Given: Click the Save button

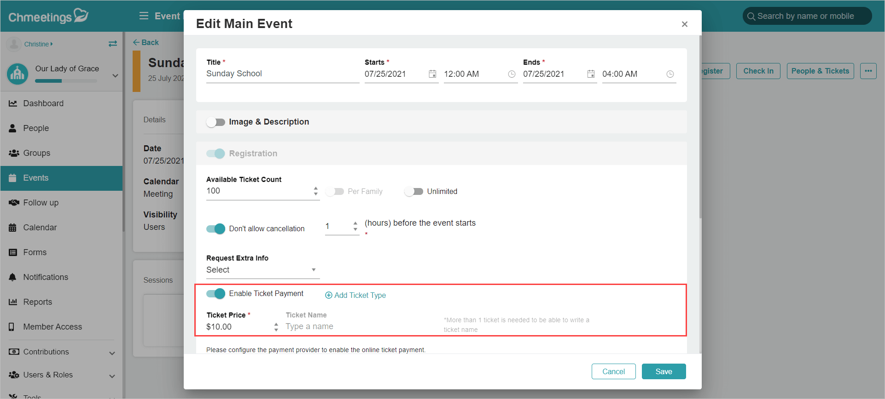Looking at the screenshot, I should 664,371.
